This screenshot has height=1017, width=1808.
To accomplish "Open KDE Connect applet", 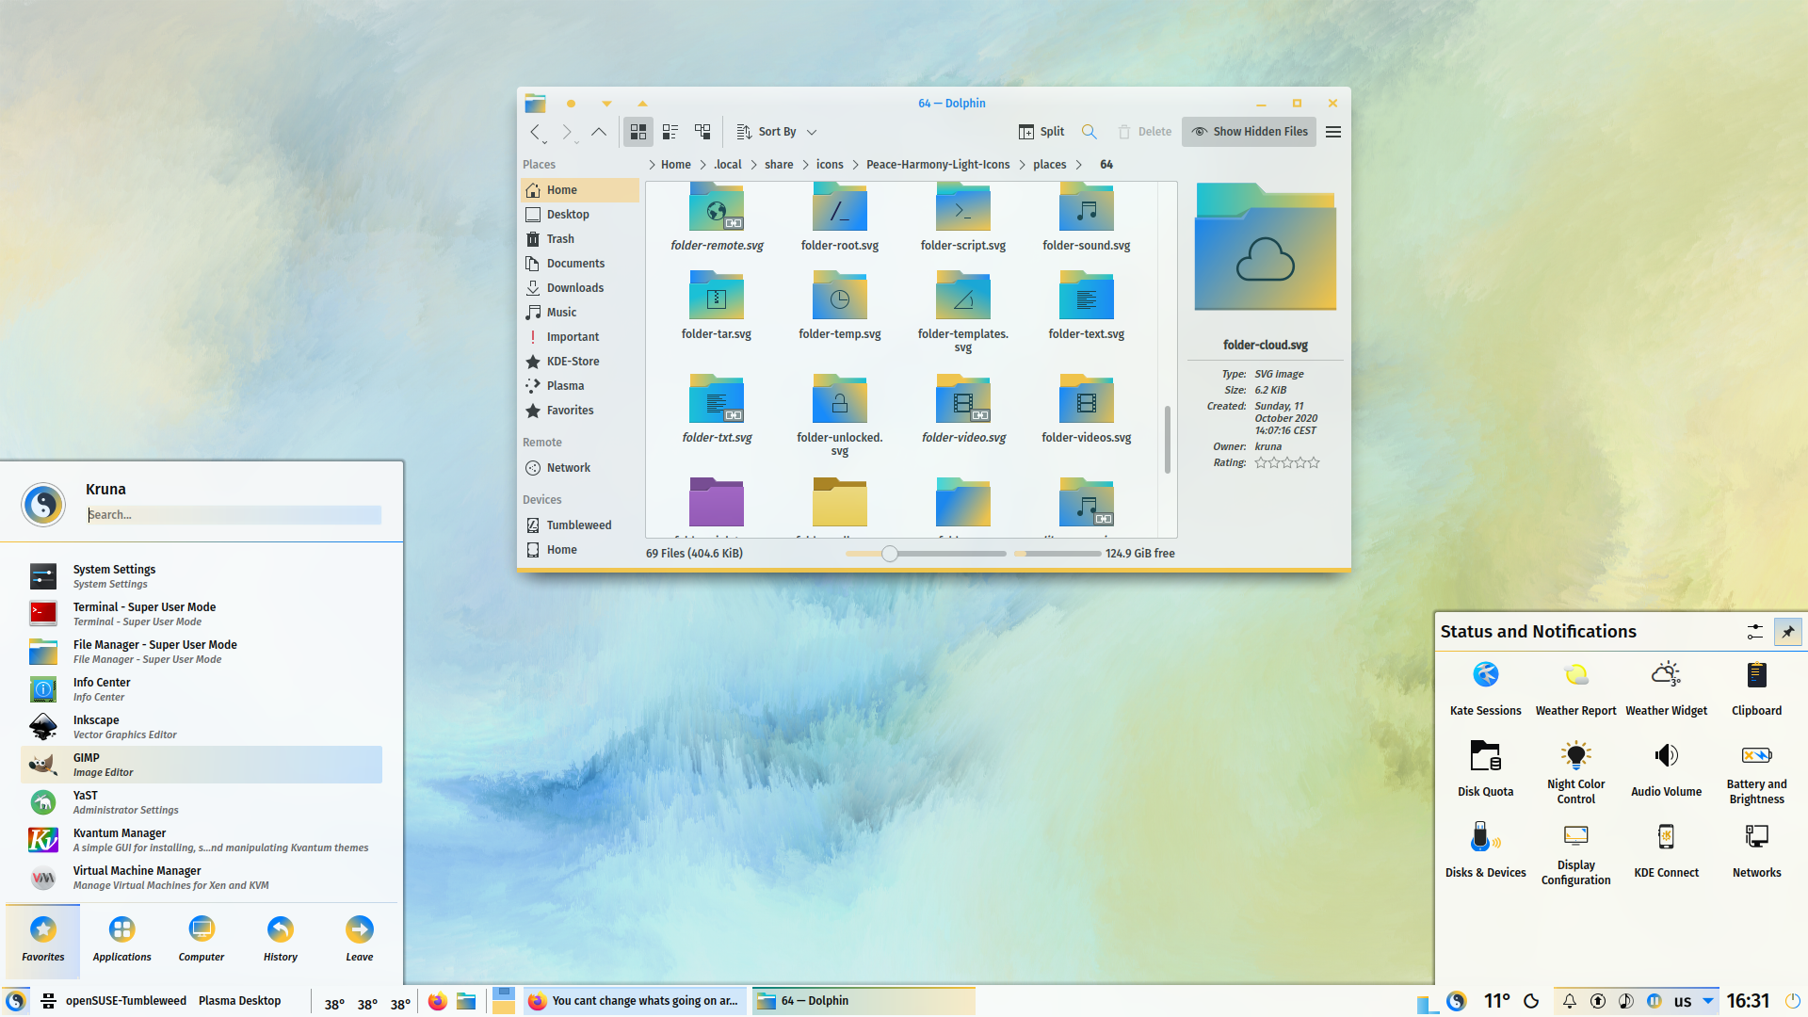I will [x=1667, y=850].
